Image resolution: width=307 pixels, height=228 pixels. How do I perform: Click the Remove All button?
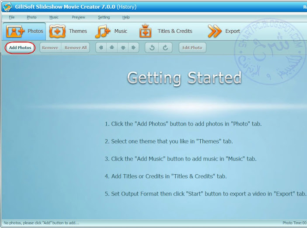(76, 48)
